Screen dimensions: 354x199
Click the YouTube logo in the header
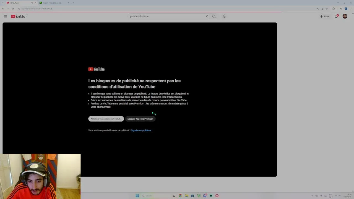tap(18, 16)
